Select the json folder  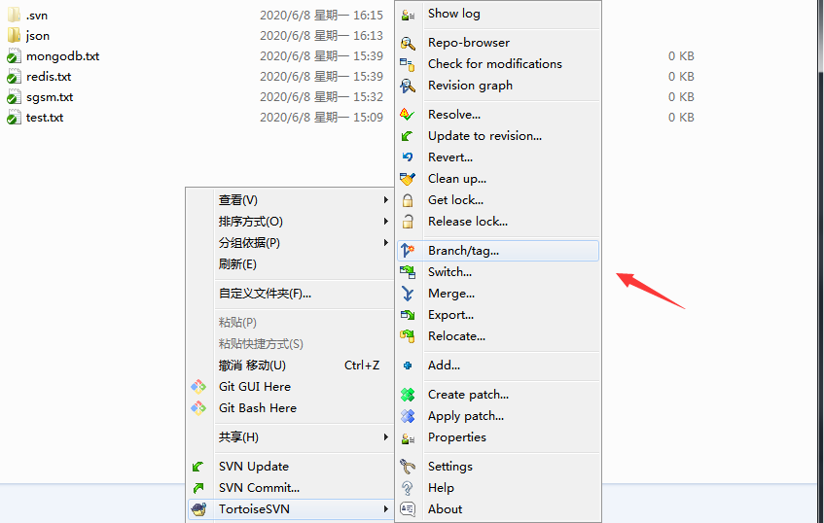[x=38, y=36]
